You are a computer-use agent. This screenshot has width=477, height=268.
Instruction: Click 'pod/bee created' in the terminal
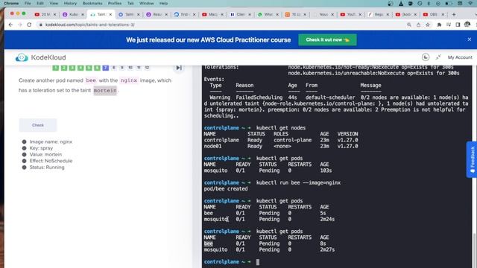tap(226, 188)
